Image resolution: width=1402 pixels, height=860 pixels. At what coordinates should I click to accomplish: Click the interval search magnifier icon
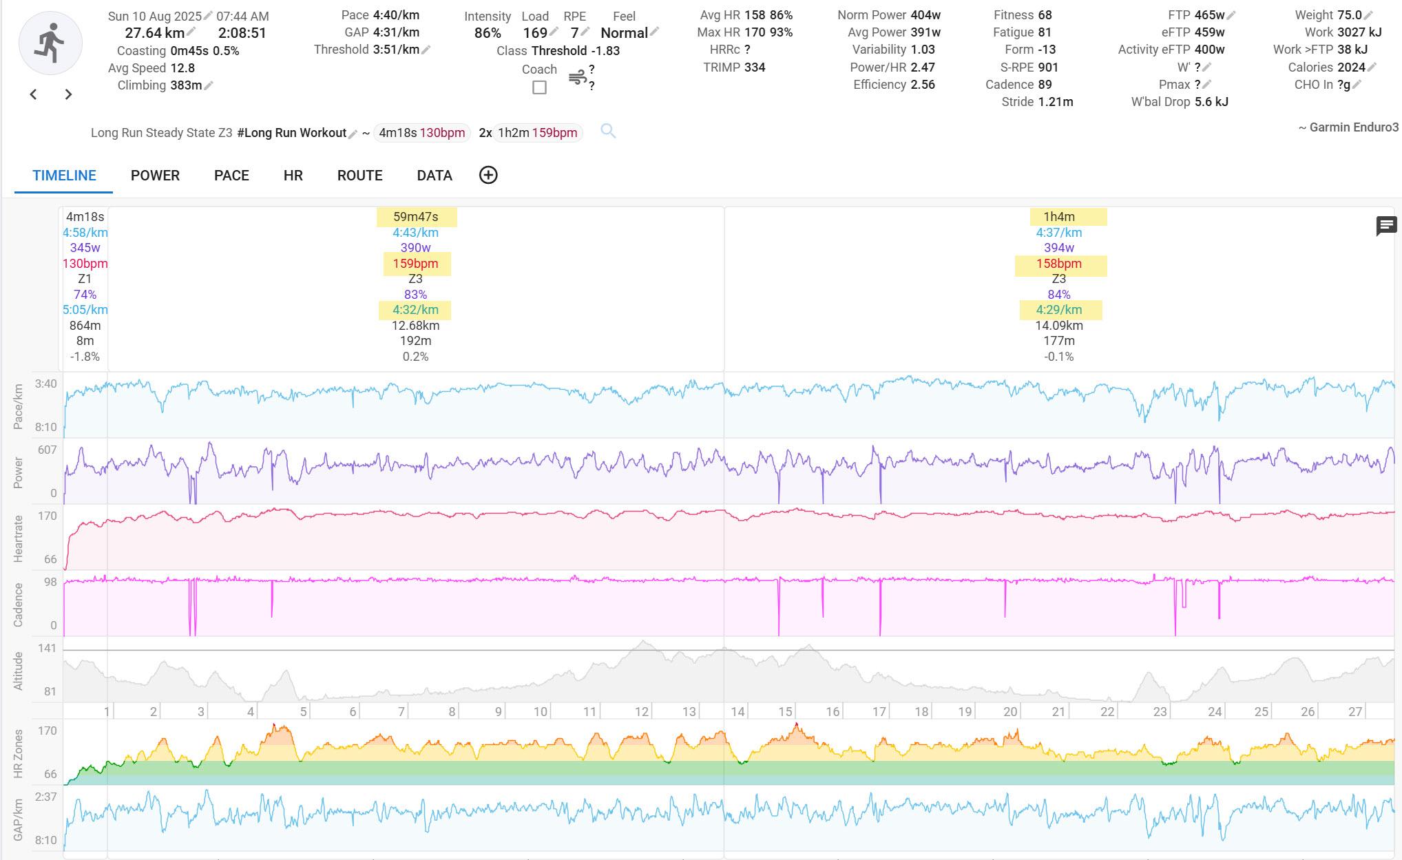pyautogui.click(x=607, y=131)
